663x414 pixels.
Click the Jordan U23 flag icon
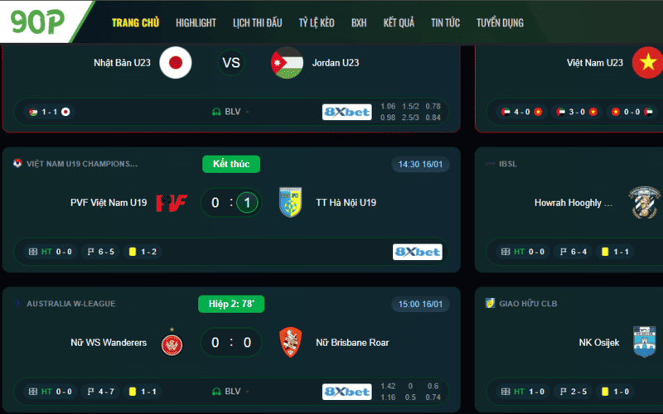coord(287,63)
